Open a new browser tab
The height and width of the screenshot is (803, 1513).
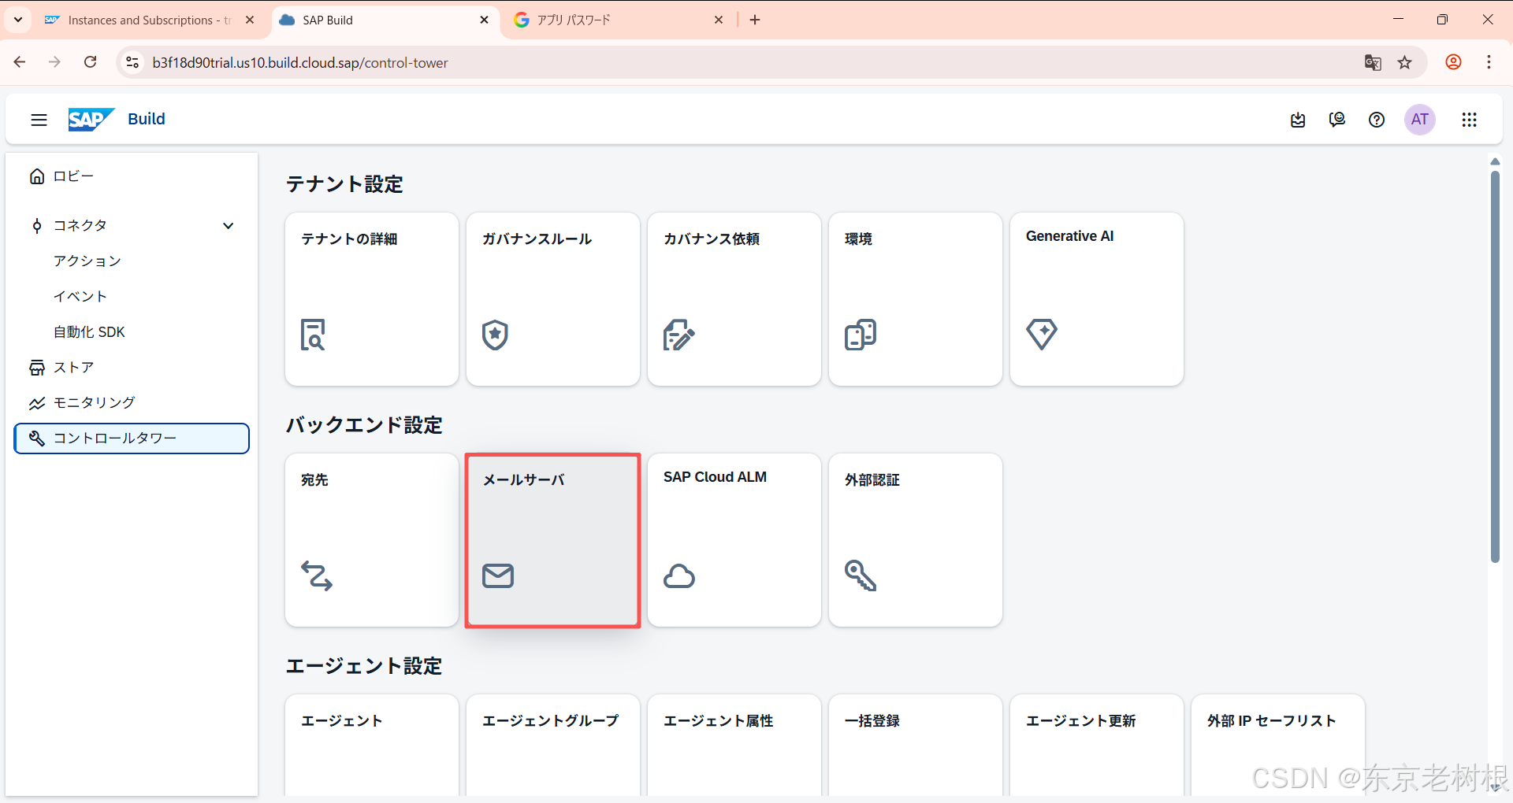click(755, 20)
